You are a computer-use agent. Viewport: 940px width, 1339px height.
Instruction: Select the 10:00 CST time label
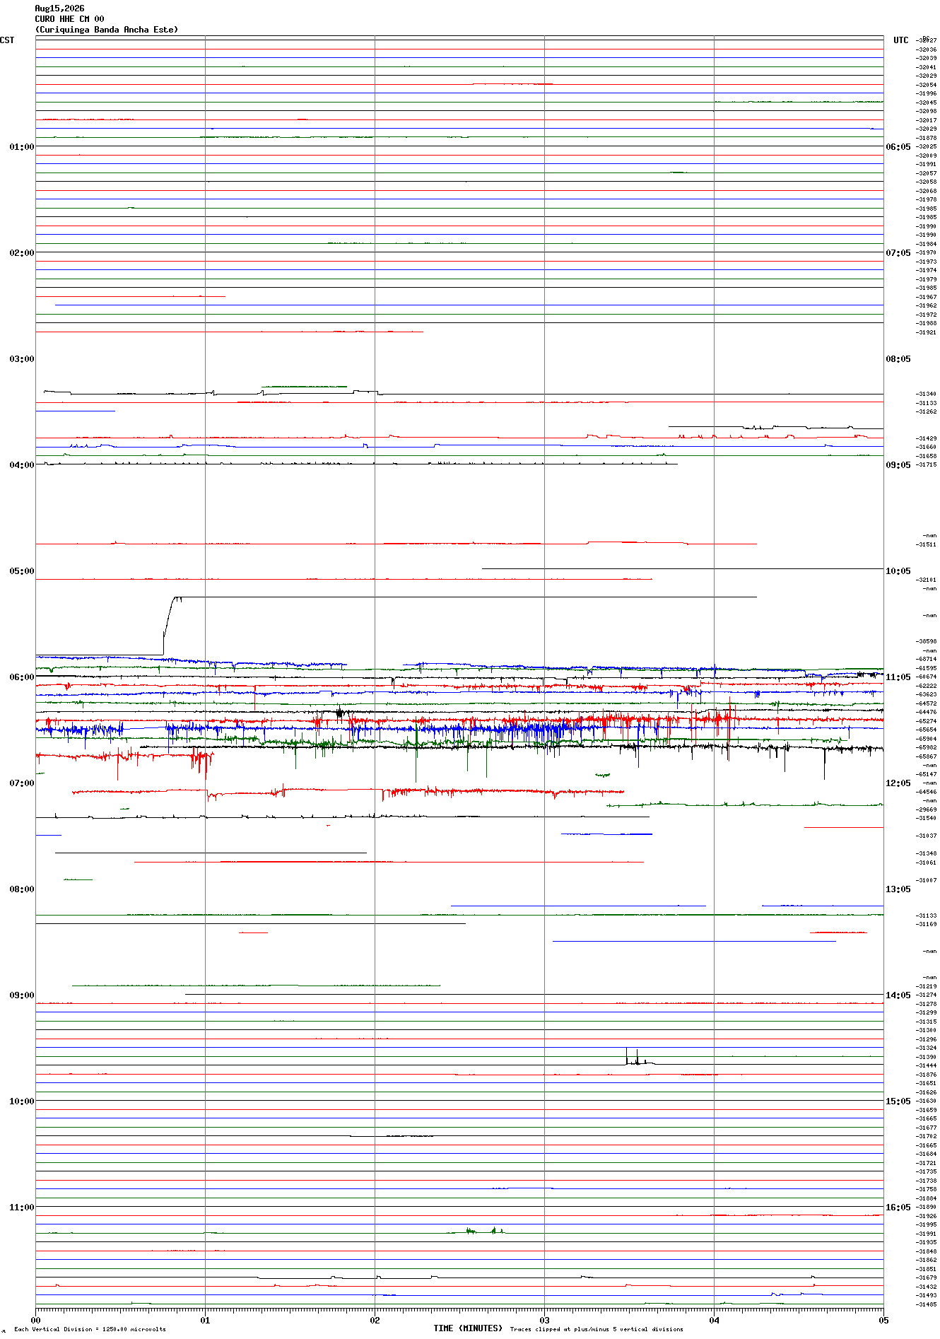pyautogui.click(x=22, y=1101)
